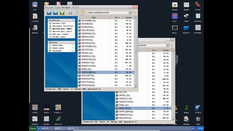Launch HEXEDIT desktop icon
233x131 pixels.
coord(186,29)
